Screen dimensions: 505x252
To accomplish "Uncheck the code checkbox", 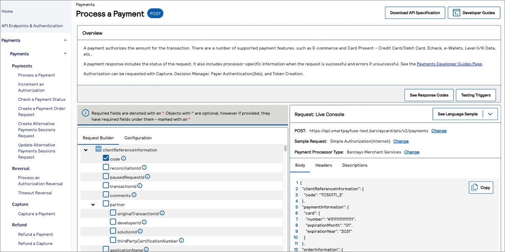I will point(106,159).
